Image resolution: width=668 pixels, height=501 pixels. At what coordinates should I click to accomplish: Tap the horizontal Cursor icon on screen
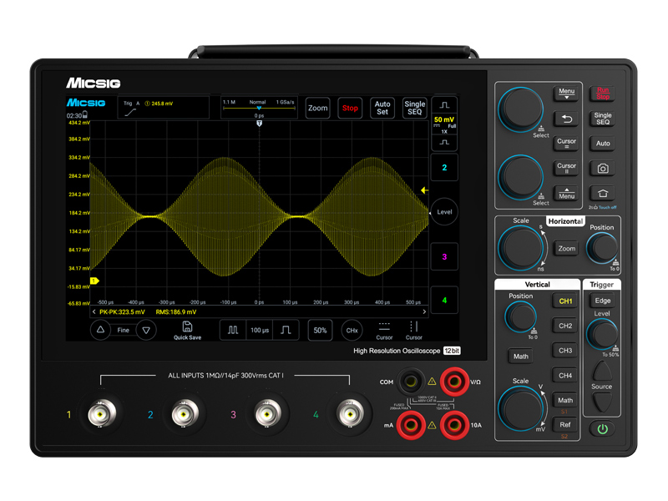click(384, 330)
